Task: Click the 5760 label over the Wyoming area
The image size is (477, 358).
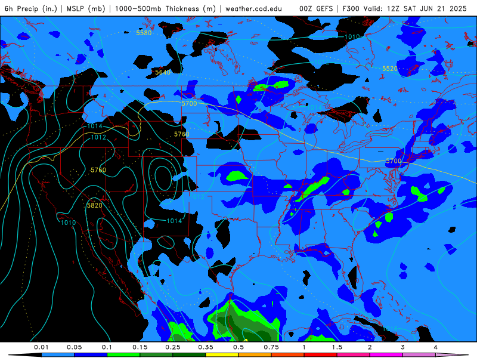Action: [182, 134]
